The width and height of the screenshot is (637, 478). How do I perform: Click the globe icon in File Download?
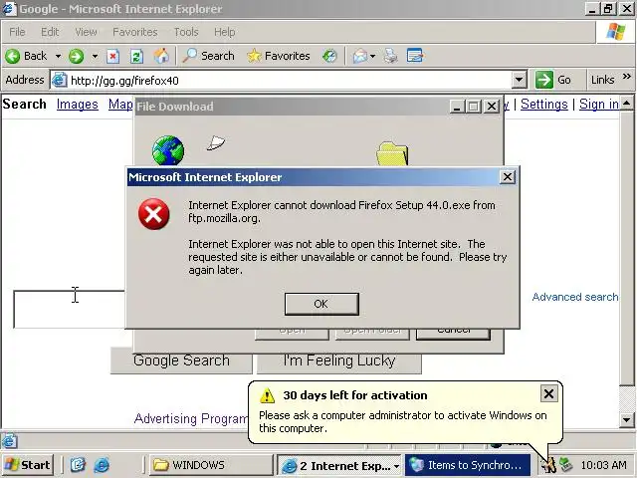point(168,150)
